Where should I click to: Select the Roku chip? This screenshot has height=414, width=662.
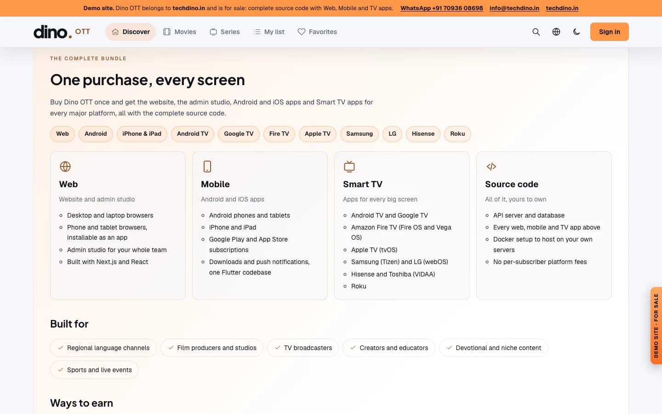point(457,134)
